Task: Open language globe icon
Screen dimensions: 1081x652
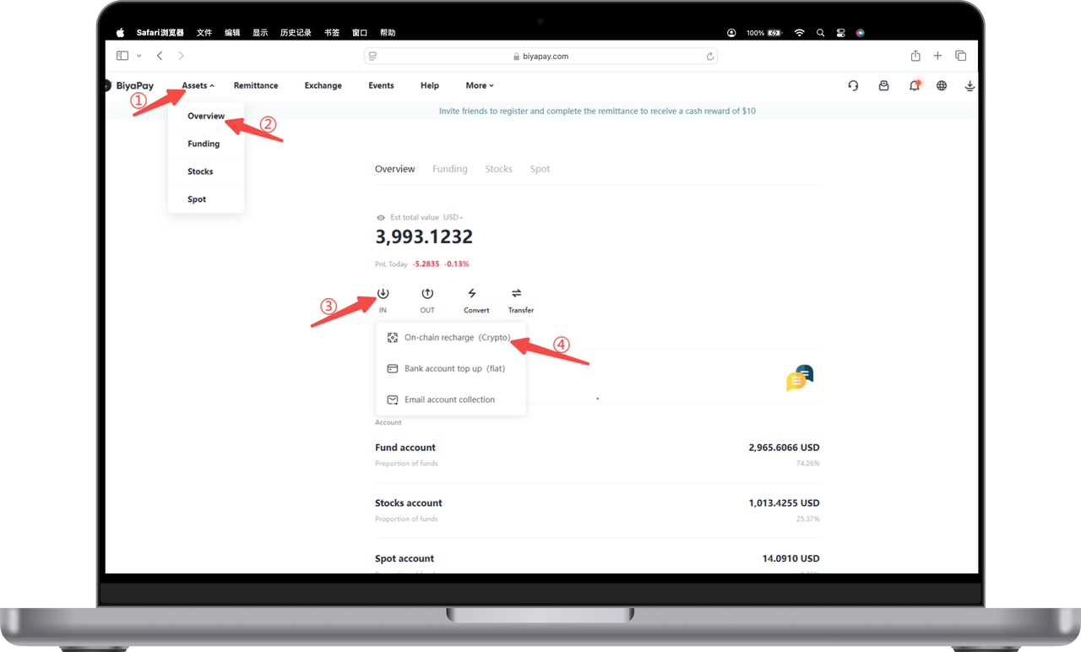Action: coord(942,85)
